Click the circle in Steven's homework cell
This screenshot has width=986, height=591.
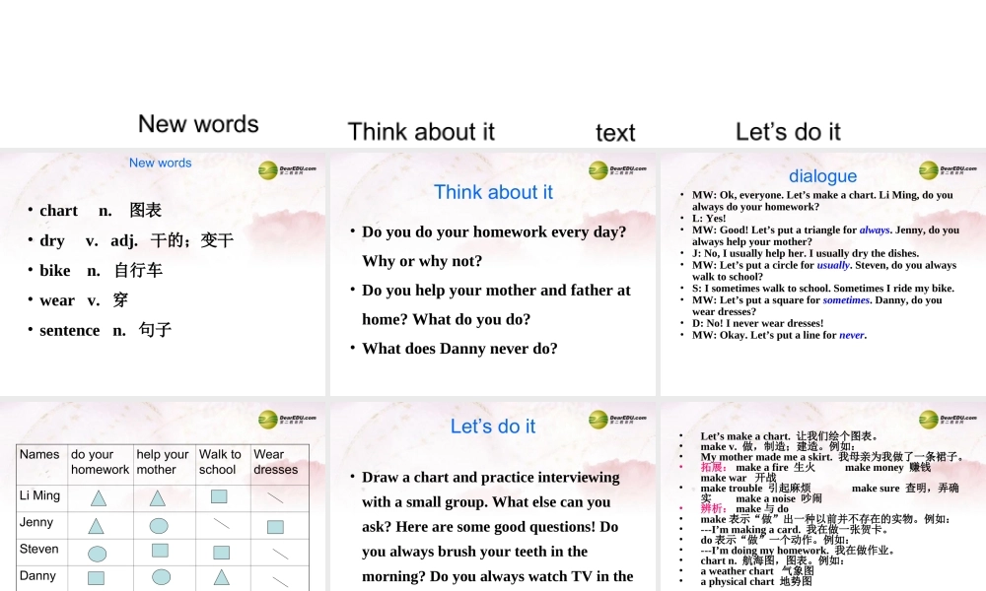97,554
